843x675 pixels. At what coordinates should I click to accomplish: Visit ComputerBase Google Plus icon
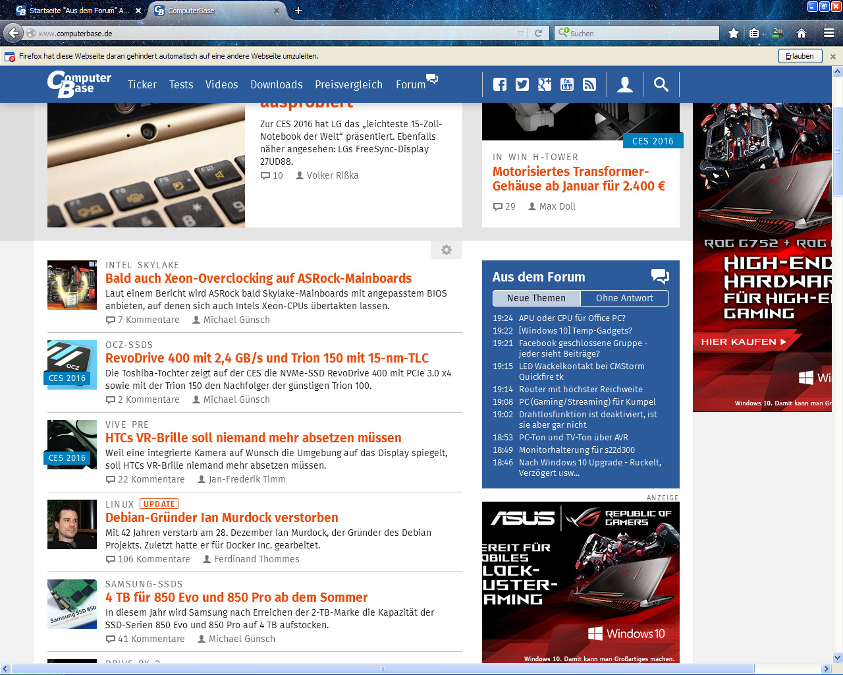click(545, 84)
